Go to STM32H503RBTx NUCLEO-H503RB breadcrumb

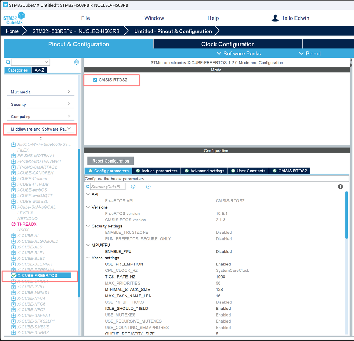click(x=76, y=31)
